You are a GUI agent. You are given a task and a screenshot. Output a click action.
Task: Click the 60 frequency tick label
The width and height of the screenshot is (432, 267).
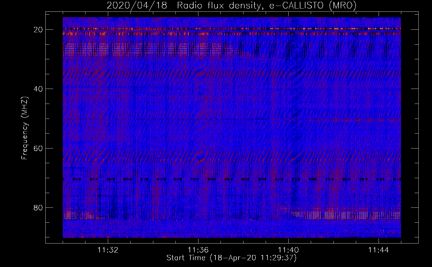(38, 148)
